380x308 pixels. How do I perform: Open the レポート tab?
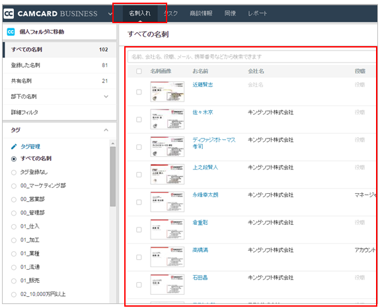pyautogui.click(x=257, y=13)
